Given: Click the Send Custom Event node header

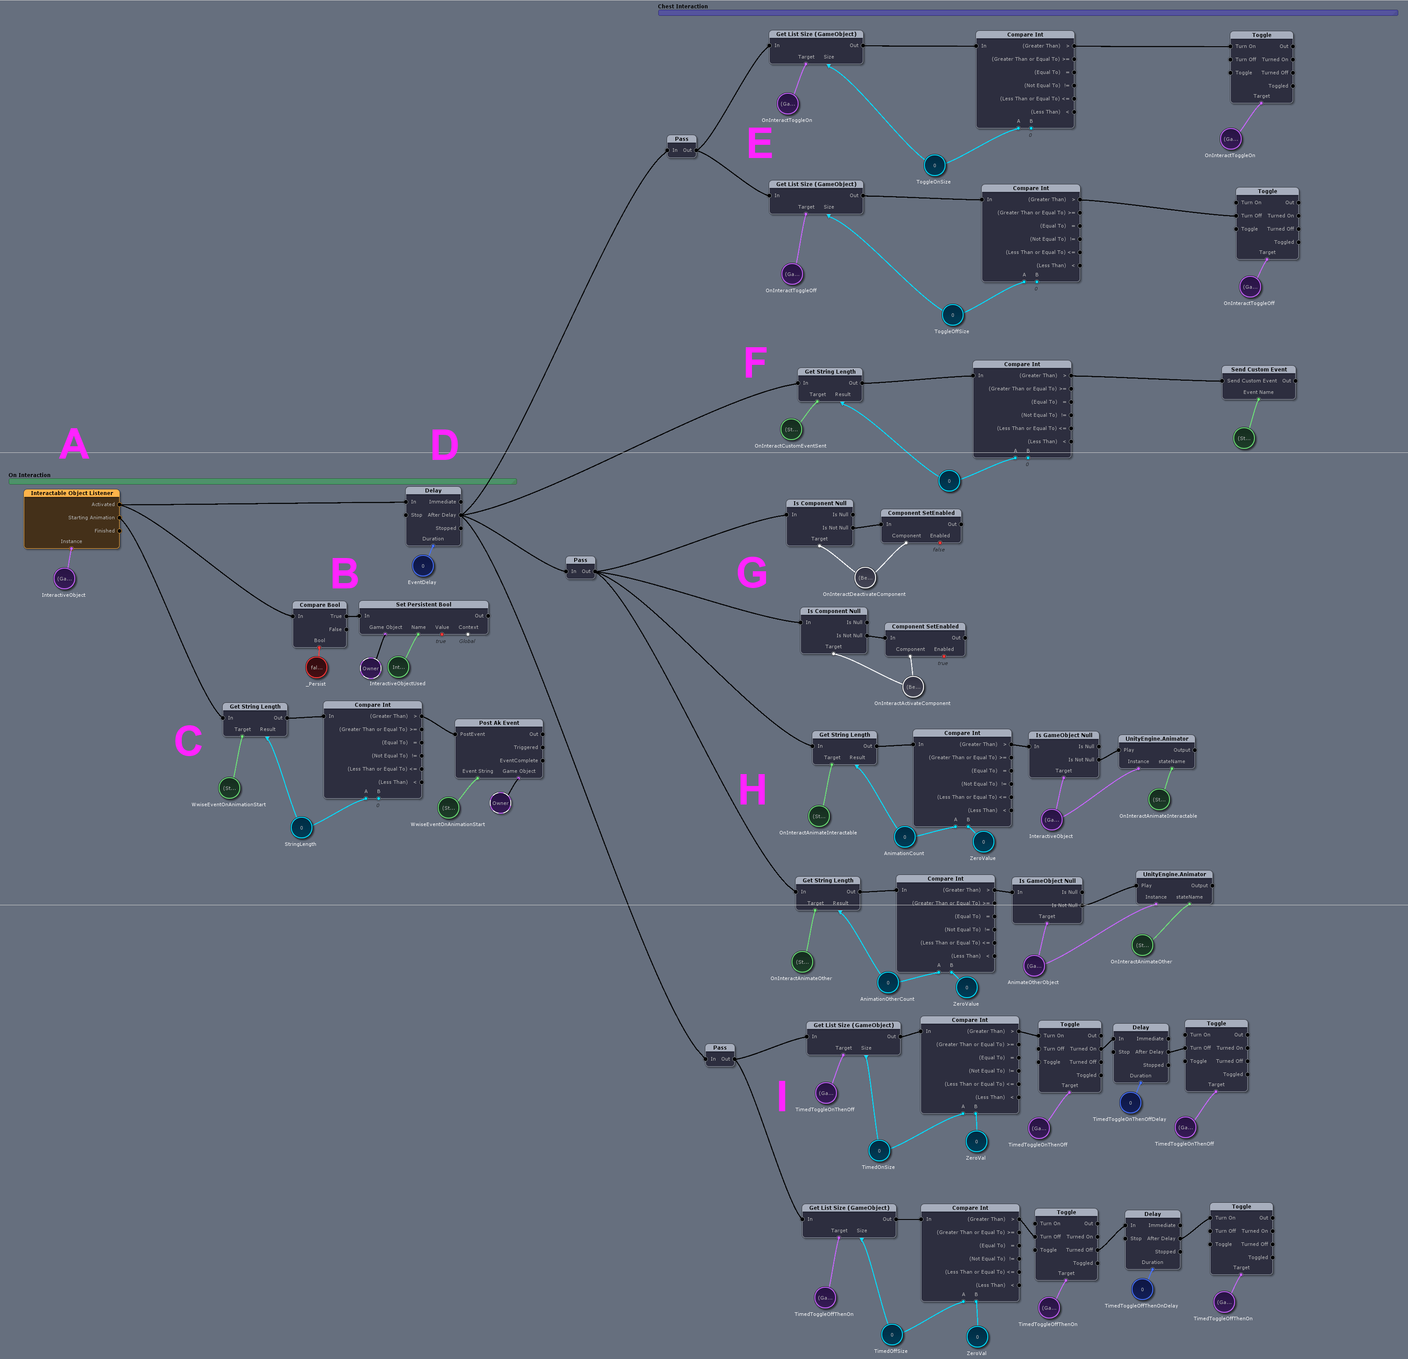Looking at the screenshot, I should pos(1258,369).
